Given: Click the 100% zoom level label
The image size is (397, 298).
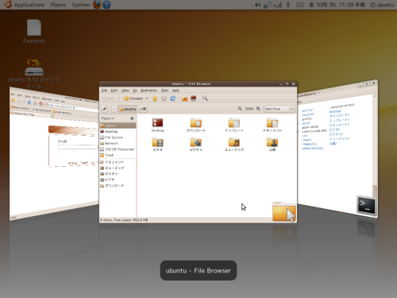Looking at the screenshot, I should [249, 109].
